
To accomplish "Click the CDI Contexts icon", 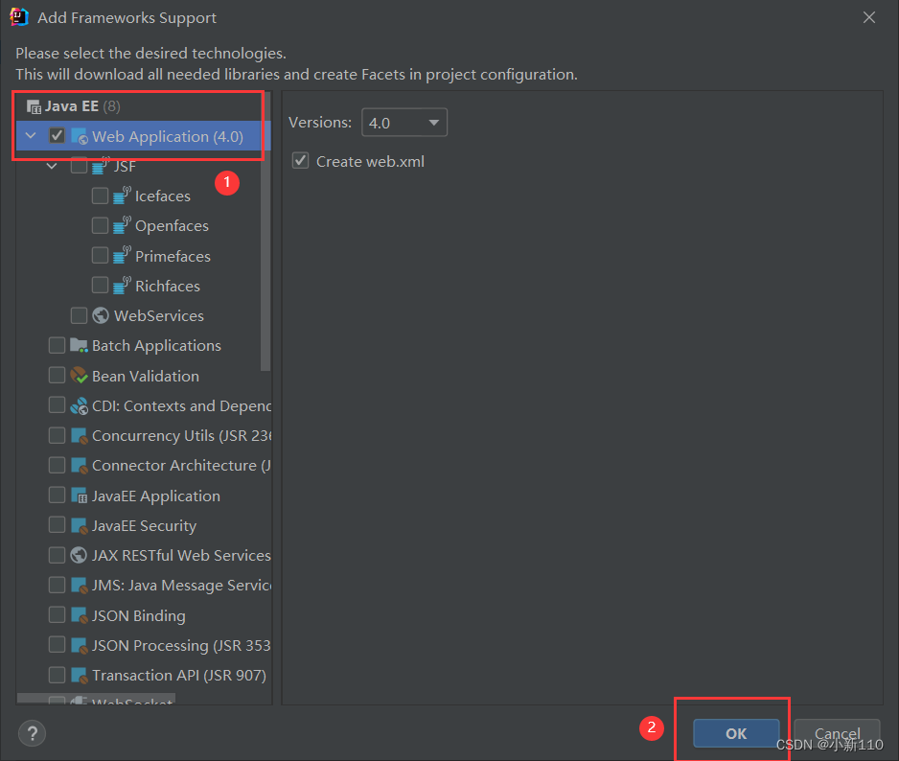I will [80, 406].
